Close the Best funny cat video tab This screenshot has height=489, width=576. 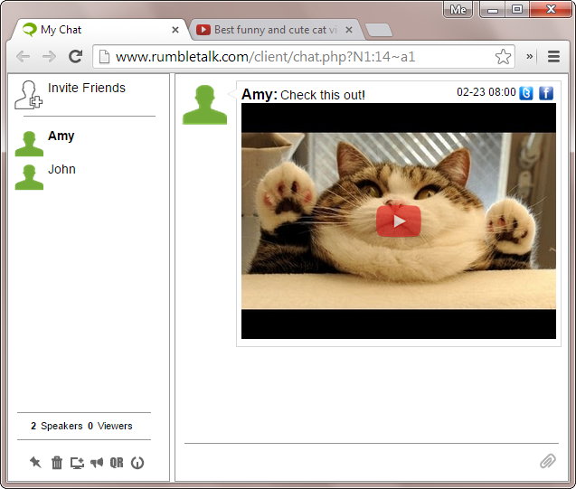pos(349,30)
